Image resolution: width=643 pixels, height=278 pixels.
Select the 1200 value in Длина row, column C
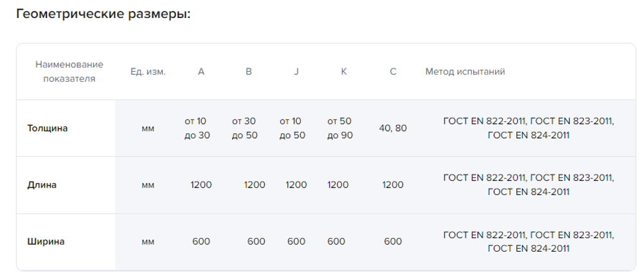click(393, 185)
